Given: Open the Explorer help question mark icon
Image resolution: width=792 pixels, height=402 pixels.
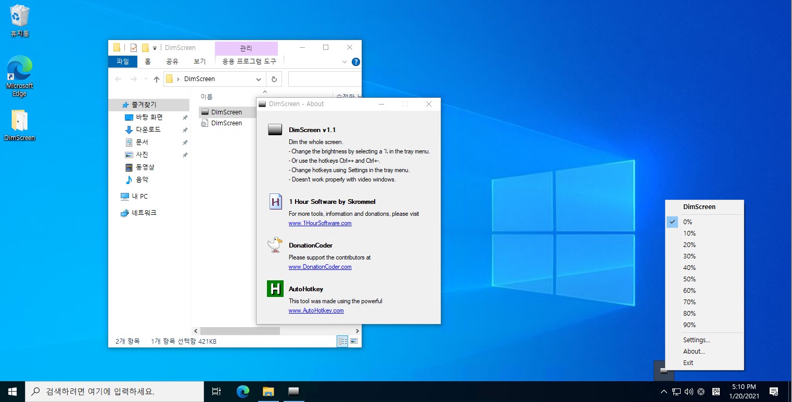Looking at the screenshot, I should tap(356, 62).
